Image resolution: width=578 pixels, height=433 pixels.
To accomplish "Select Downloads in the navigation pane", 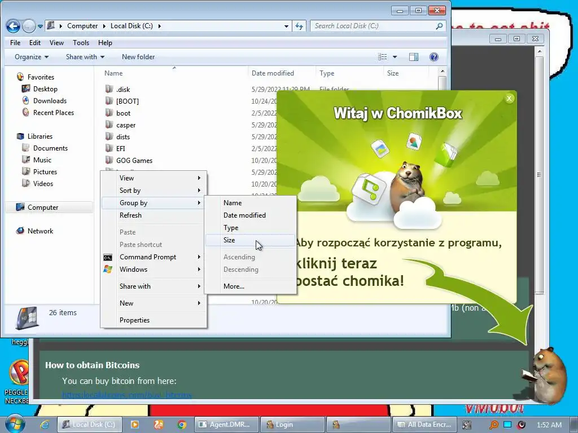I will tap(50, 100).
